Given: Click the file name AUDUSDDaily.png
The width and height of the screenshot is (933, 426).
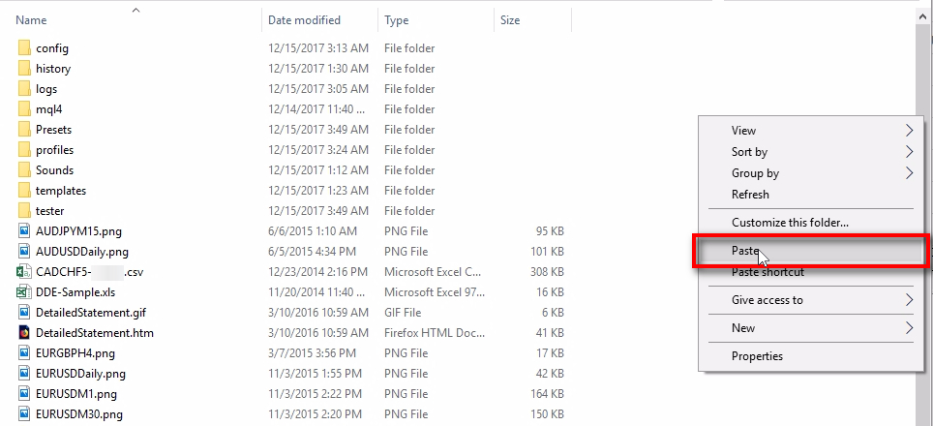Looking at the screenshot, I should (x=82, y=251).
